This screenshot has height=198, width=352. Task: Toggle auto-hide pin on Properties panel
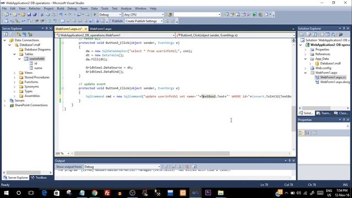[x=344, y=120]
